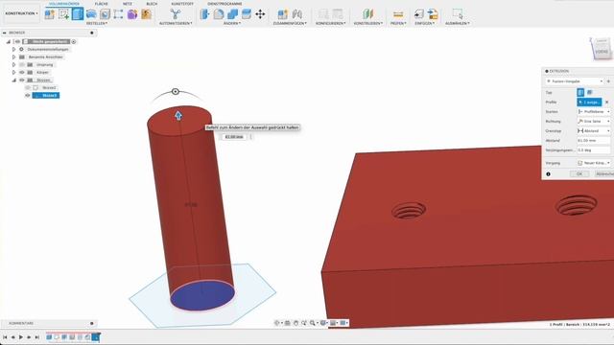Click the Joint tool icon
The width and height of the screenshot is (614, 345).
pyautogui.click(x=297, y=14)
